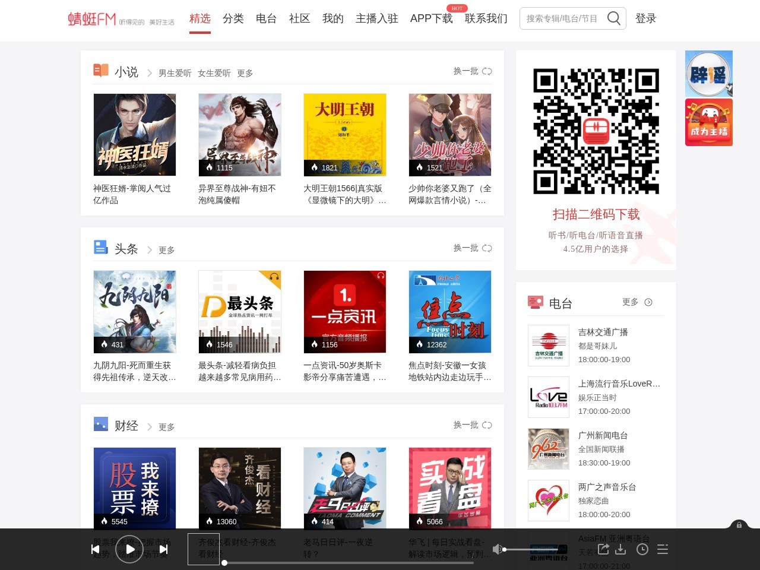
Task: Click the 登录 link
Action: coord(645,18)
